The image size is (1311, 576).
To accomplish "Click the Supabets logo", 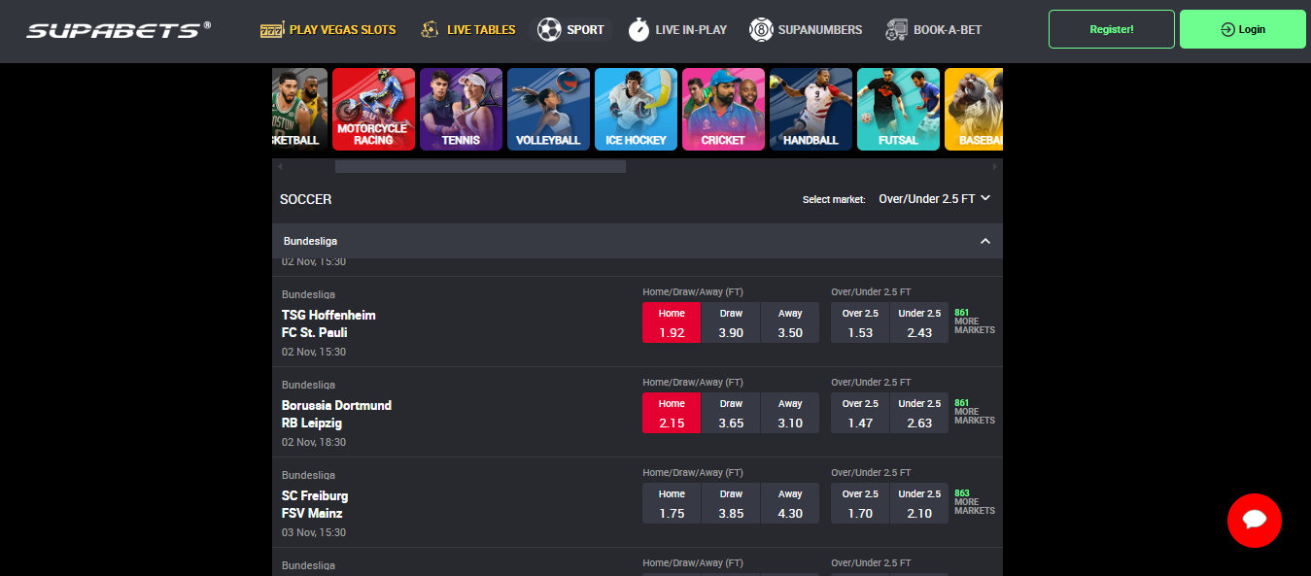I will [x=118, y=30].
